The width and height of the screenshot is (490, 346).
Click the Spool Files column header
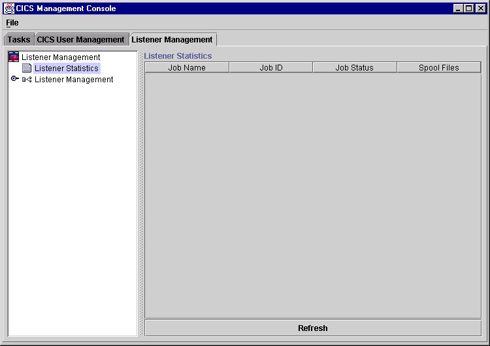point(439,67)
